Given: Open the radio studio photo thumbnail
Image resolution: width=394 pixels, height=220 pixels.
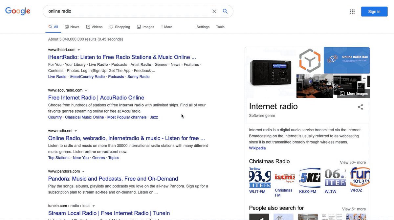Looking at the screenshot, I should click(x=315, y=86).
